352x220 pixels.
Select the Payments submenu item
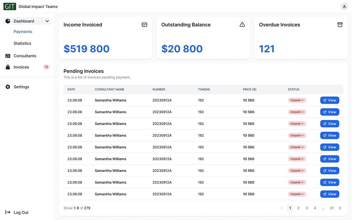23,32
